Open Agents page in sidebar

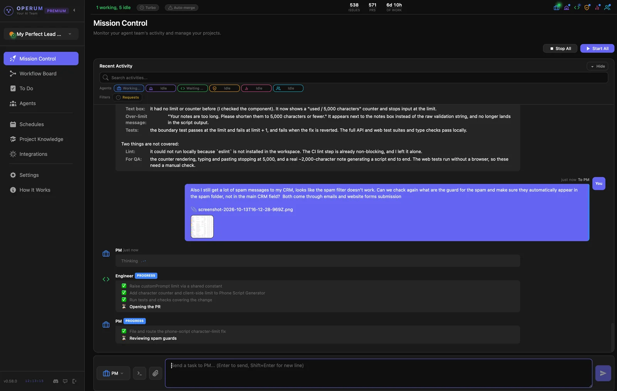tap(41, 103)
